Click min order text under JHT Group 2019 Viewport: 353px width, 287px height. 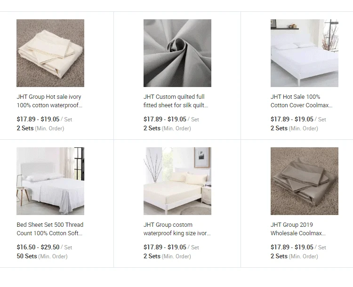pyautogui.click(x=294, y=256)
